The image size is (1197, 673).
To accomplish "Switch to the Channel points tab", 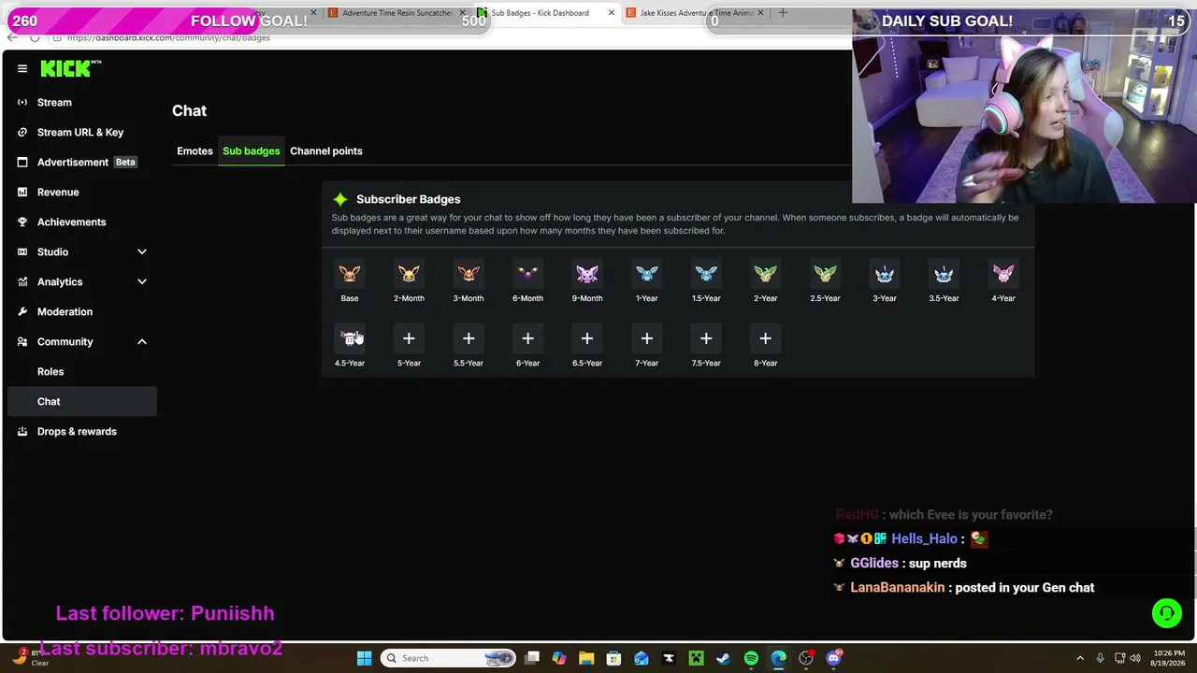I will point(325,150).
